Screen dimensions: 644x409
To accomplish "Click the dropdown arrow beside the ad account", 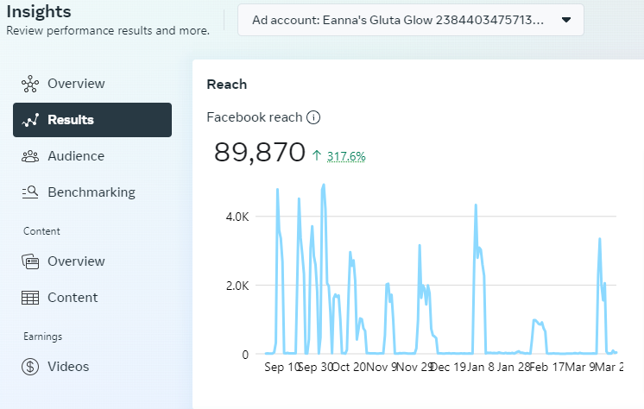I will pos(566,20).
